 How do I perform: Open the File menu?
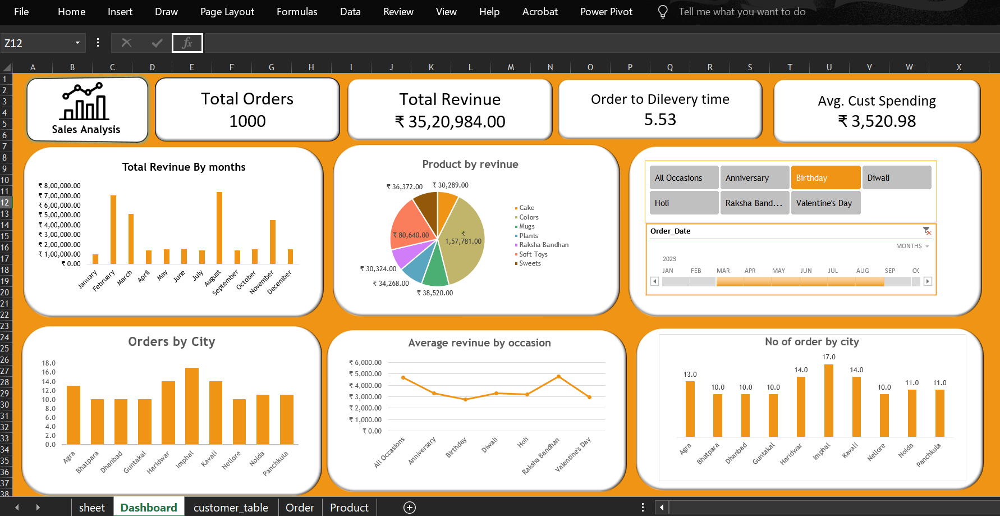(21, 12)
